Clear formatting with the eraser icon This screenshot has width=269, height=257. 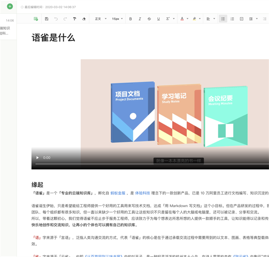pos(84,19)
